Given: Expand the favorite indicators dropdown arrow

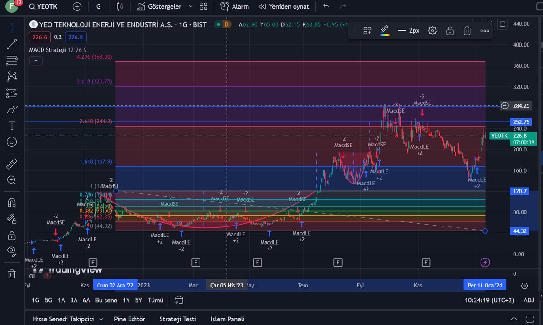Looking at the screenshot, I should pos(190,7).
